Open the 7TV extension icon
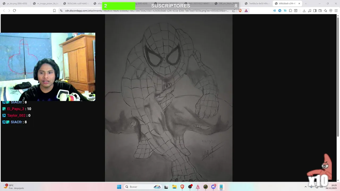Screen dimensions: 340x191 [x=285, y=11]
